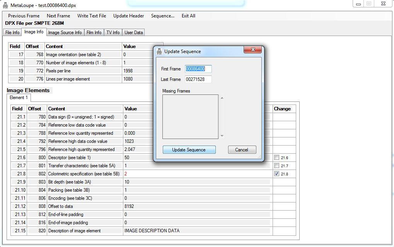Open the Image Source Info tab
The image size is (394, 247).
65,33
